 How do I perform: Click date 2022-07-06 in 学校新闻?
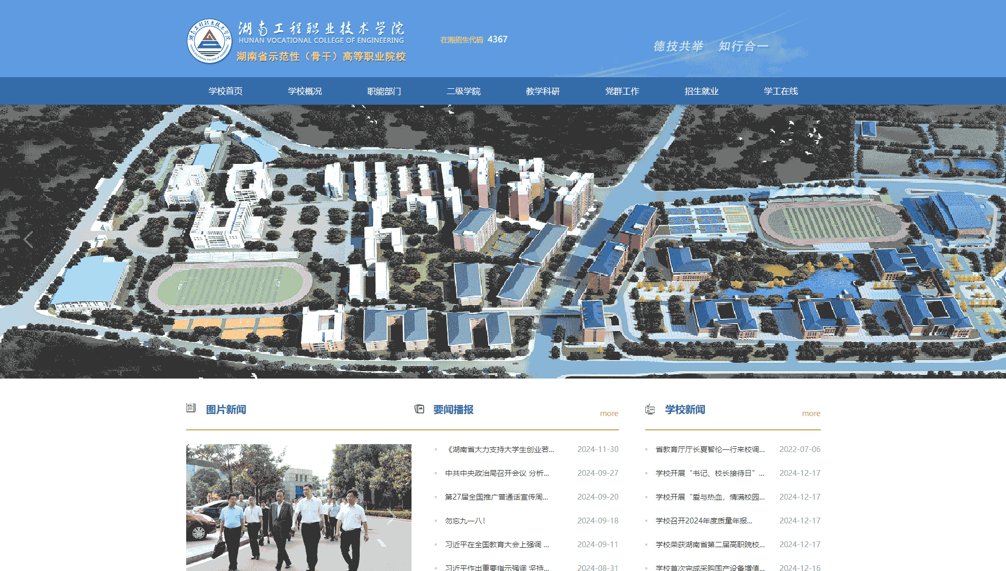[x=800, y=449]
